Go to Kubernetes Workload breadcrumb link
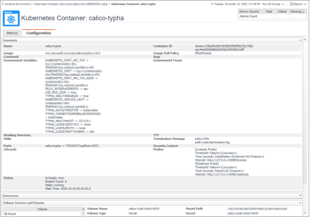311x218 pixels. click(71, 4)
